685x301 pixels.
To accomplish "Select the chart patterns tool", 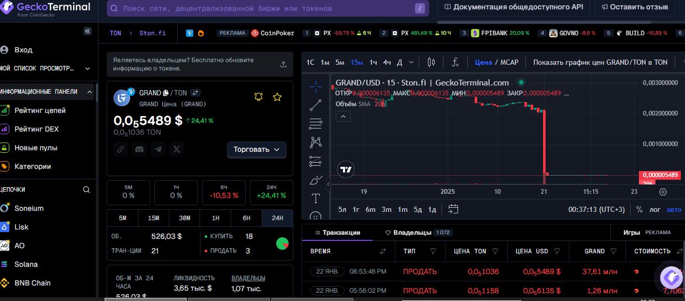I will [316, 142].
